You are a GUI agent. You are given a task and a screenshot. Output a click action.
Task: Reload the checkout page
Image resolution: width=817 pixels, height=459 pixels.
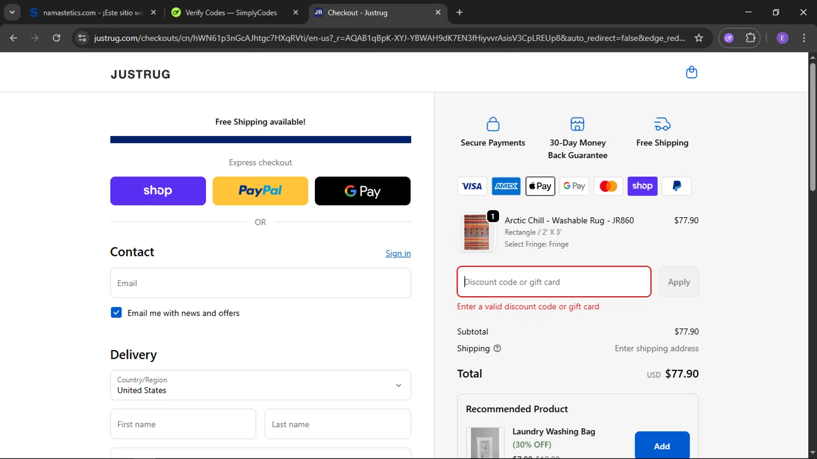[57, 38]
